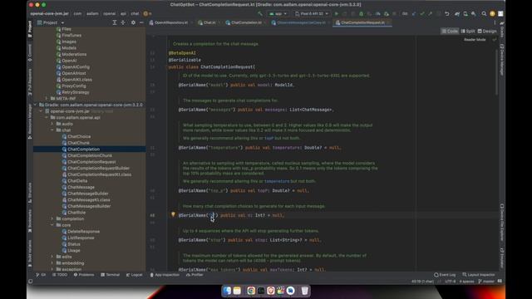Image resolution: width=532 pixels, height=299 pixels.
Task: Open the App Inspection tool window
Action: (165, 275)
